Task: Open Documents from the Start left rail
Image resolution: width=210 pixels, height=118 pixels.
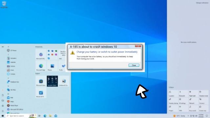Action: (x=3, y=95)
